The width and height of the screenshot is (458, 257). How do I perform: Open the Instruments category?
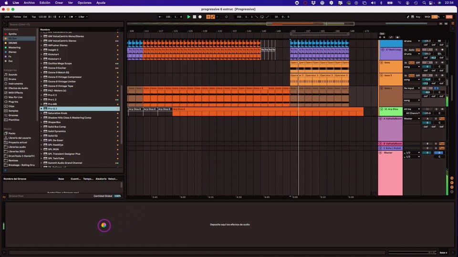15,84
